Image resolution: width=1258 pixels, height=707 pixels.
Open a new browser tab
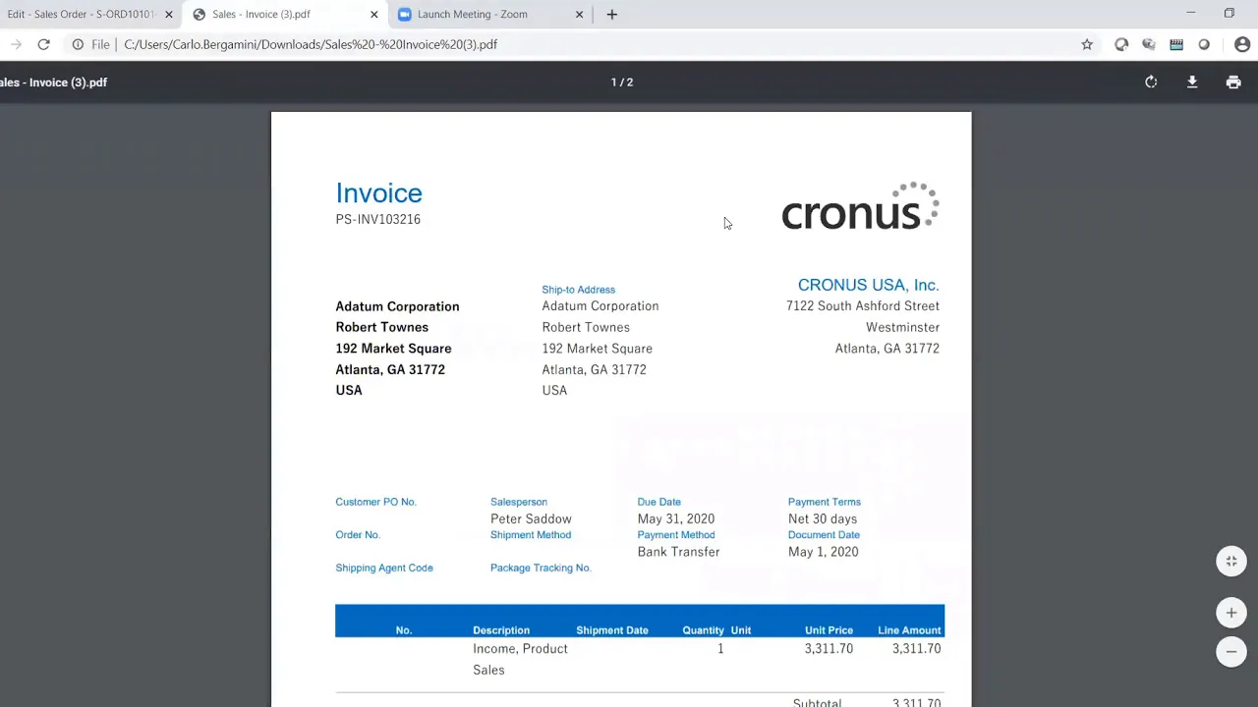click(612, 15)
